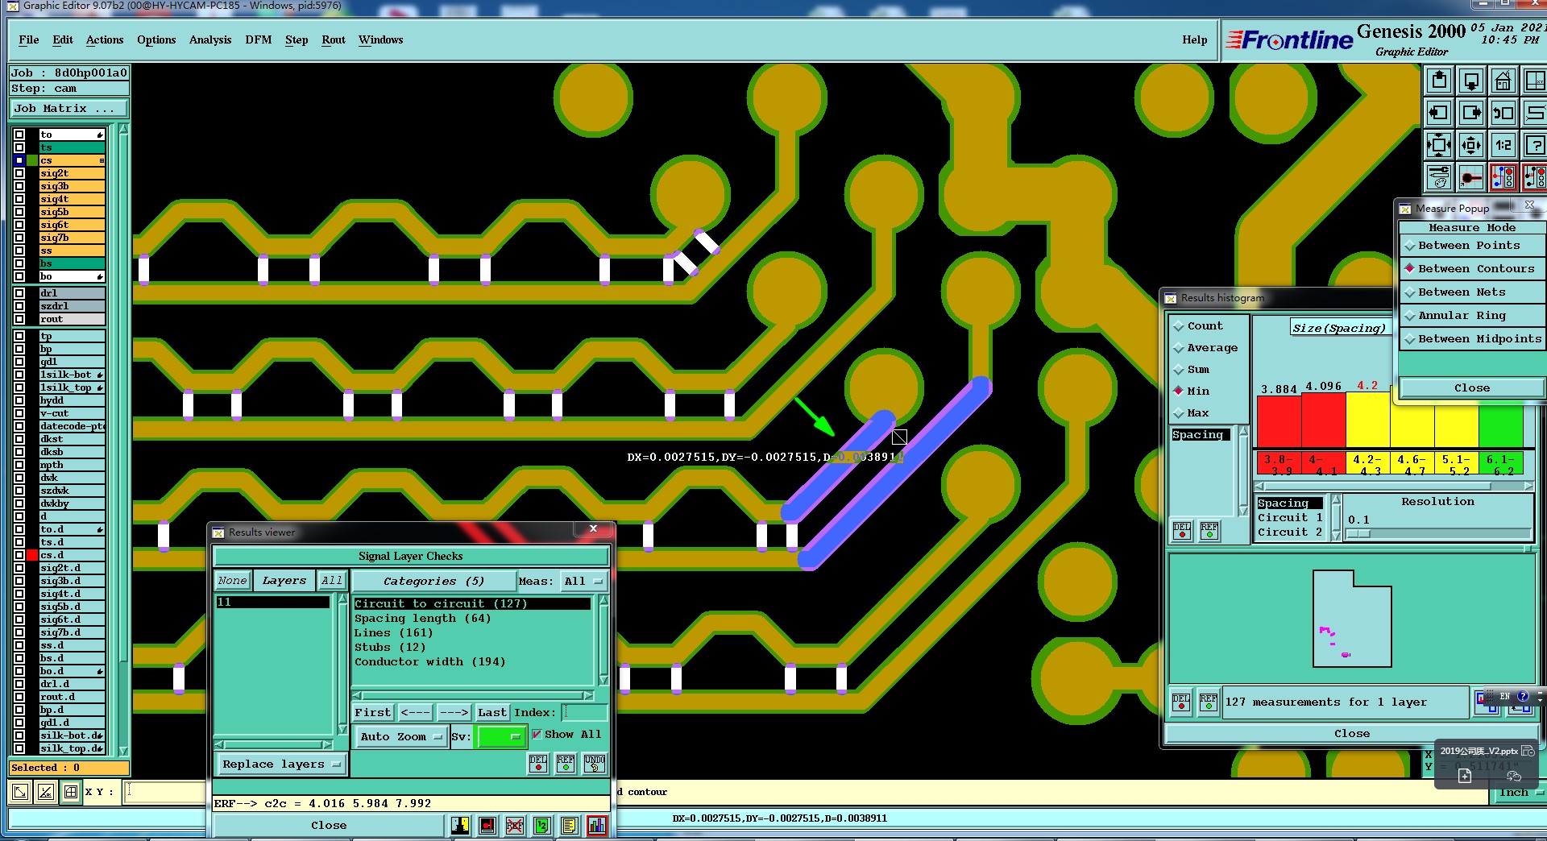Click the red square icon beside Close
Viewport: 1547px width, 841px height.
(487, 825)
